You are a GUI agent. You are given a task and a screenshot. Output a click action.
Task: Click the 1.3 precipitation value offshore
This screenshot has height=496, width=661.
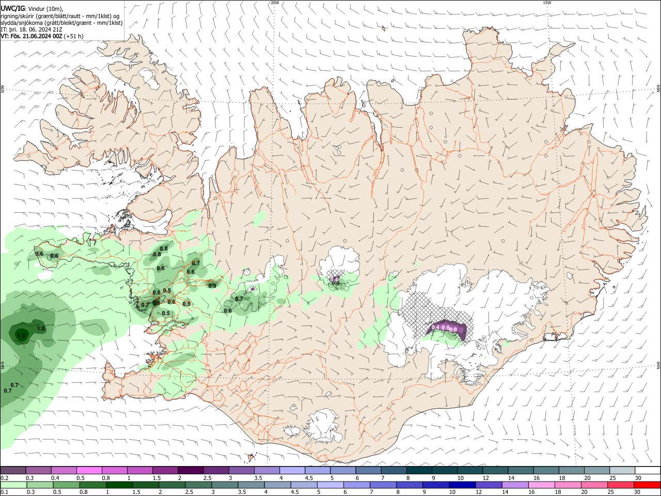coord(21,336)
